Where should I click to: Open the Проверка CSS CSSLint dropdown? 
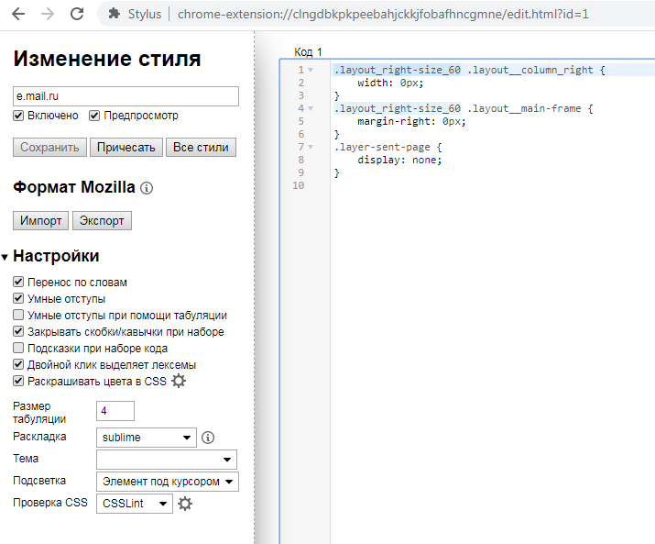[x=135, y=504]
